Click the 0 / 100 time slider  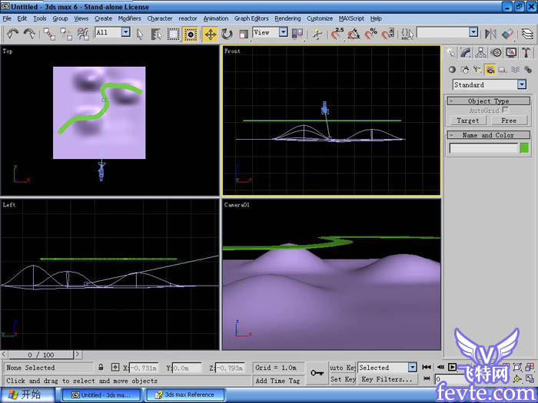point(41,355)
